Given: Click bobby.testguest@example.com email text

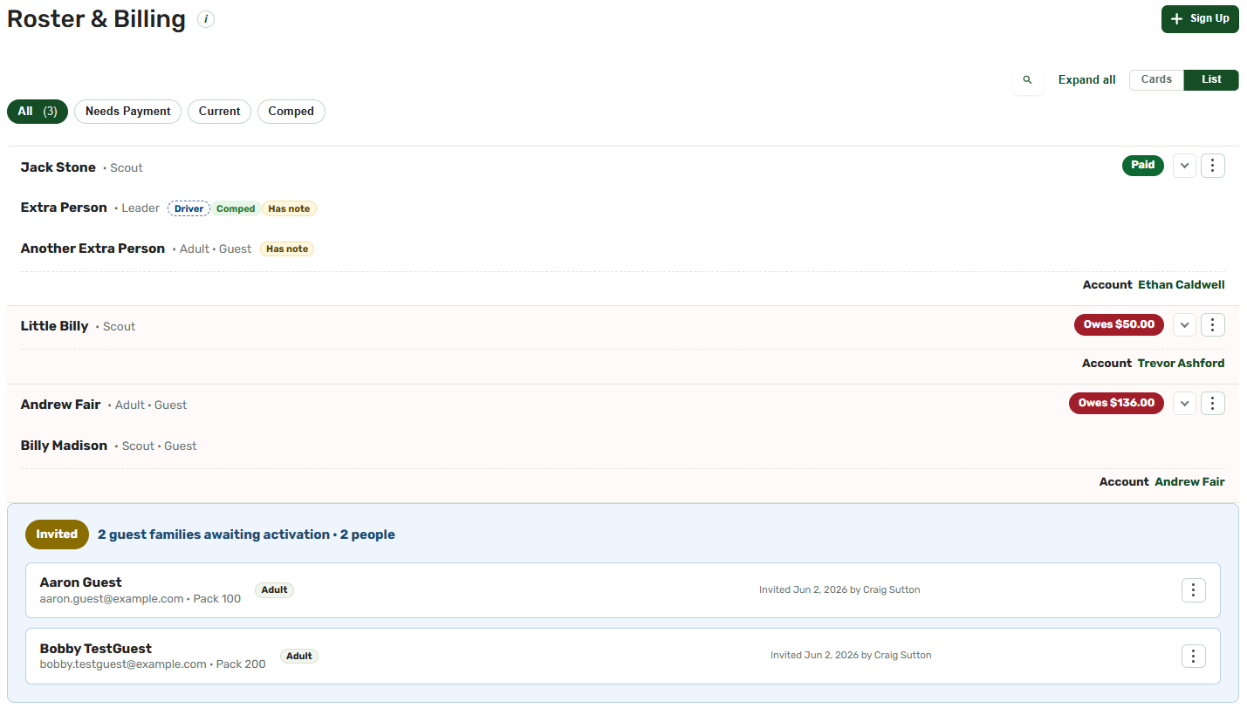Looking at the screenshot, I should (123, 664).
